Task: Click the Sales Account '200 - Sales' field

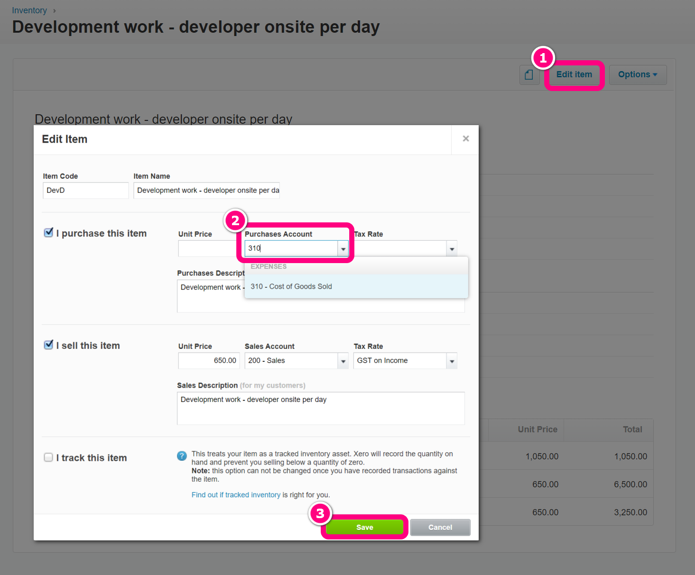Action: pos(291,361)
